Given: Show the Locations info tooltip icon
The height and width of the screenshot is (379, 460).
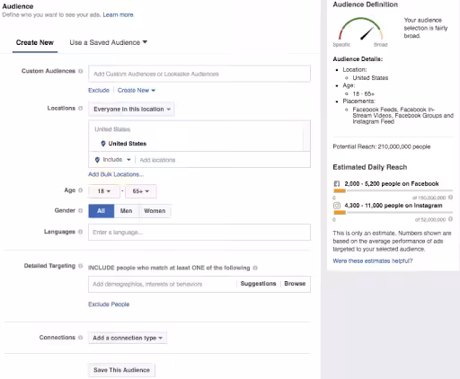Looking at the screenshot, I should click(80, 108).
